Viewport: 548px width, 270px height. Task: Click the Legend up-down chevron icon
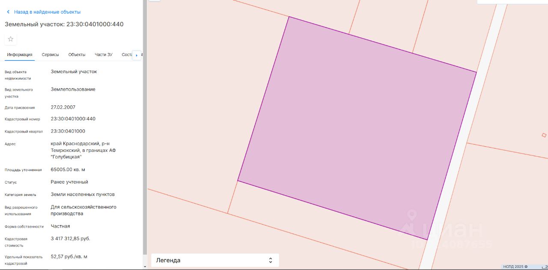pos(271,260)
